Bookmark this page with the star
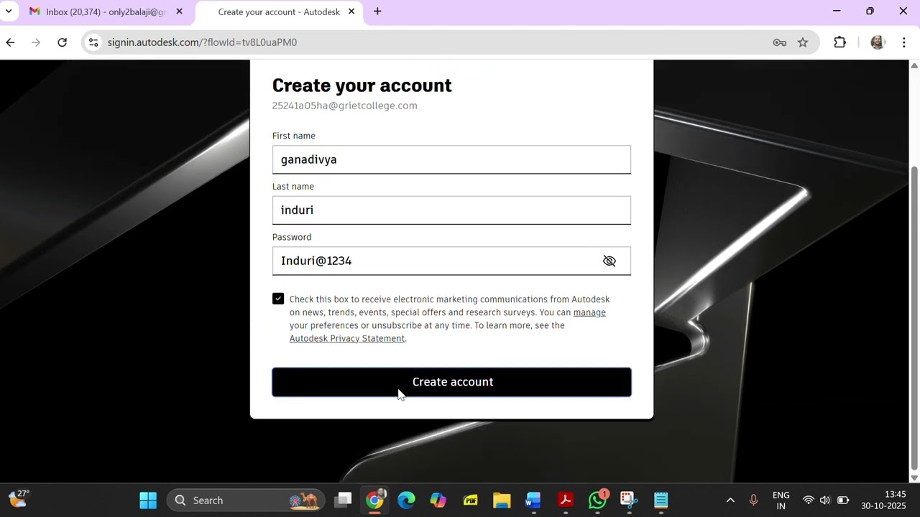The height and width of the screenshot is (517, 920). pos(803,42)
